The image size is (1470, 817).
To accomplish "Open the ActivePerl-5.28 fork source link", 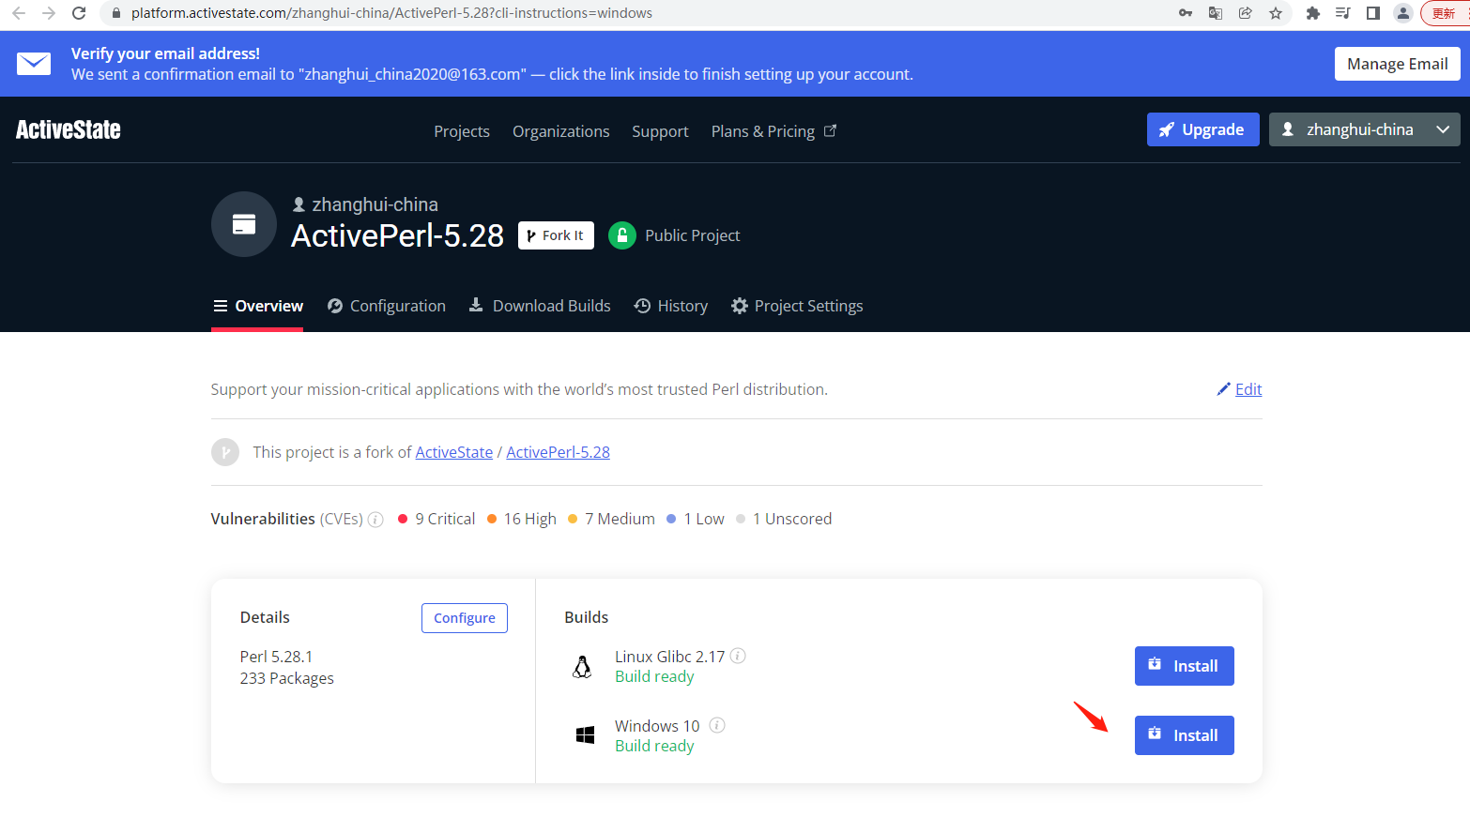I will pos(559,452).
